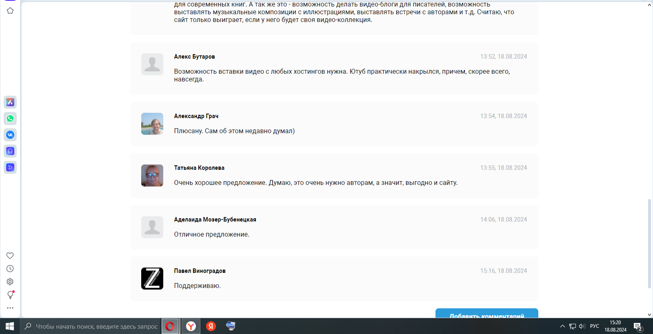Click Татьяна Королева avatar photo
This screenshot has height=334, width=653.
click(152, 176)
